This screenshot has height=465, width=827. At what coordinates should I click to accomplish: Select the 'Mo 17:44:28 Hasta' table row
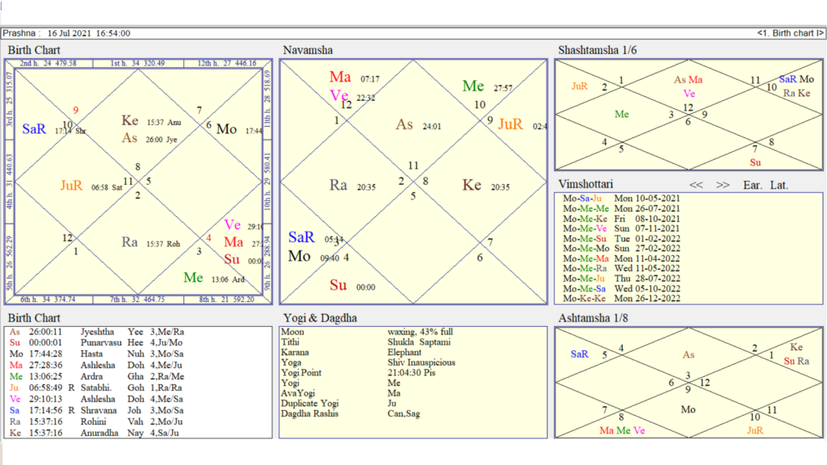pyautogui.click(x=97, y=354)
